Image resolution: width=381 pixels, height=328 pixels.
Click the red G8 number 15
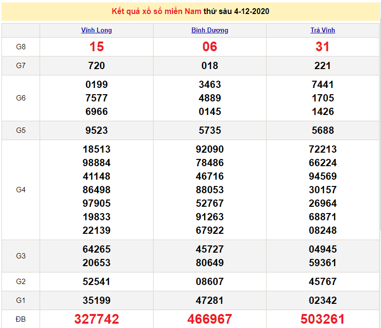pyautogui.click(x=97, y=47)
